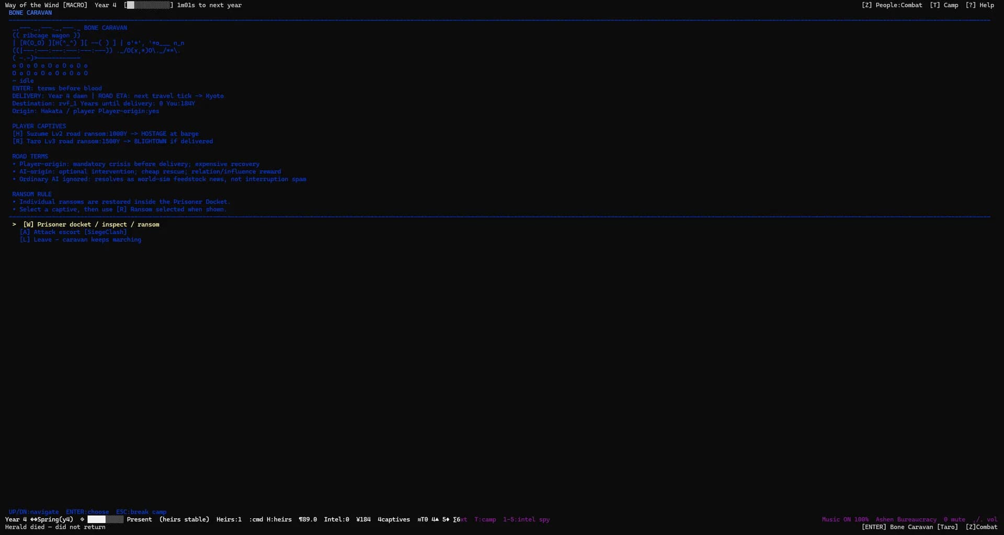Click UP/DN:navigate hint
The width and height of the screenshot is (1004, 535).
(33, 512)
